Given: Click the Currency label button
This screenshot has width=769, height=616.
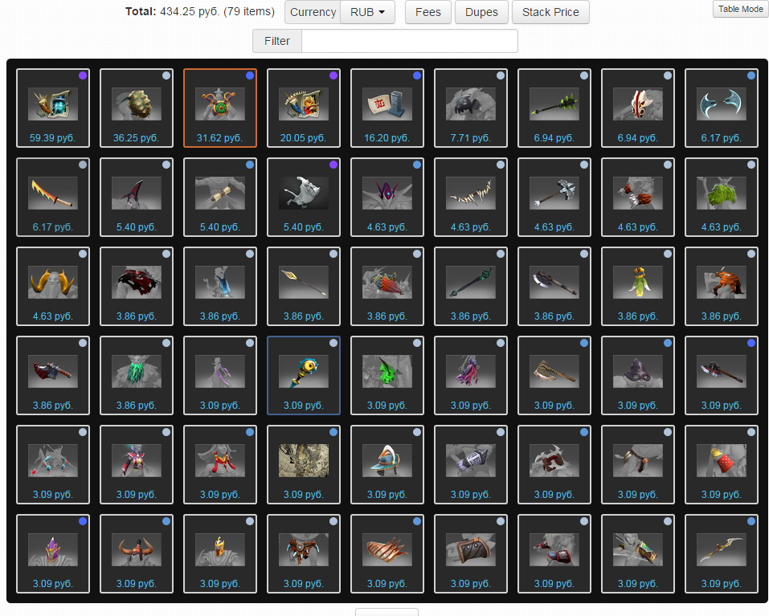Looking at the screenshot, I should (313, 12).
